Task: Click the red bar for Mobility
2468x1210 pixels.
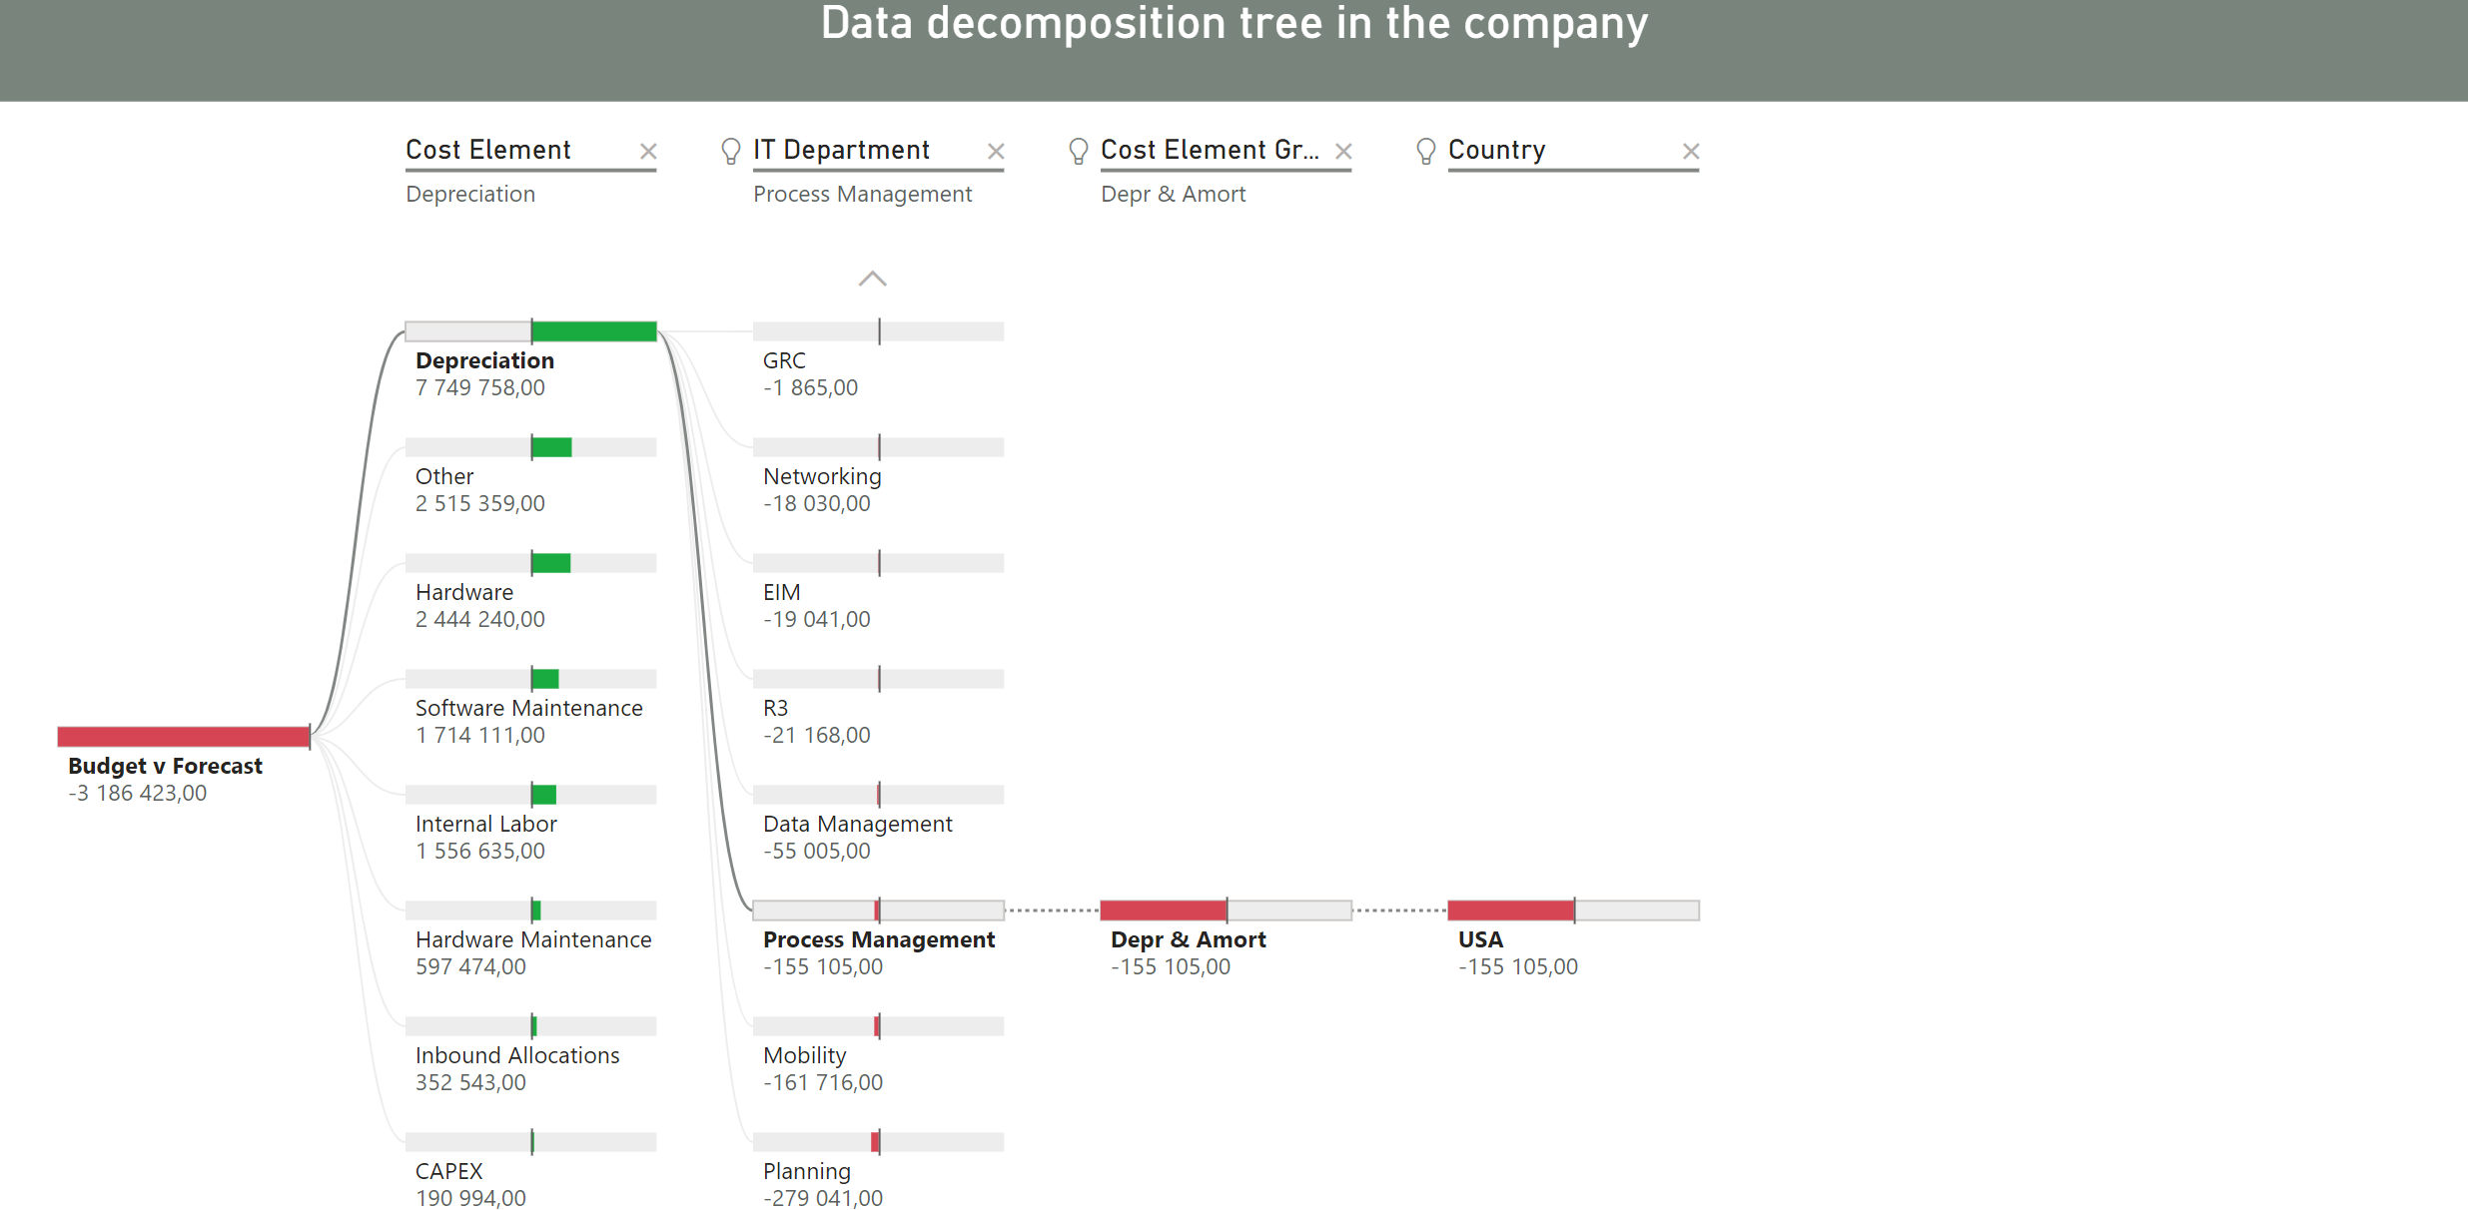Action: point(877,1025)
